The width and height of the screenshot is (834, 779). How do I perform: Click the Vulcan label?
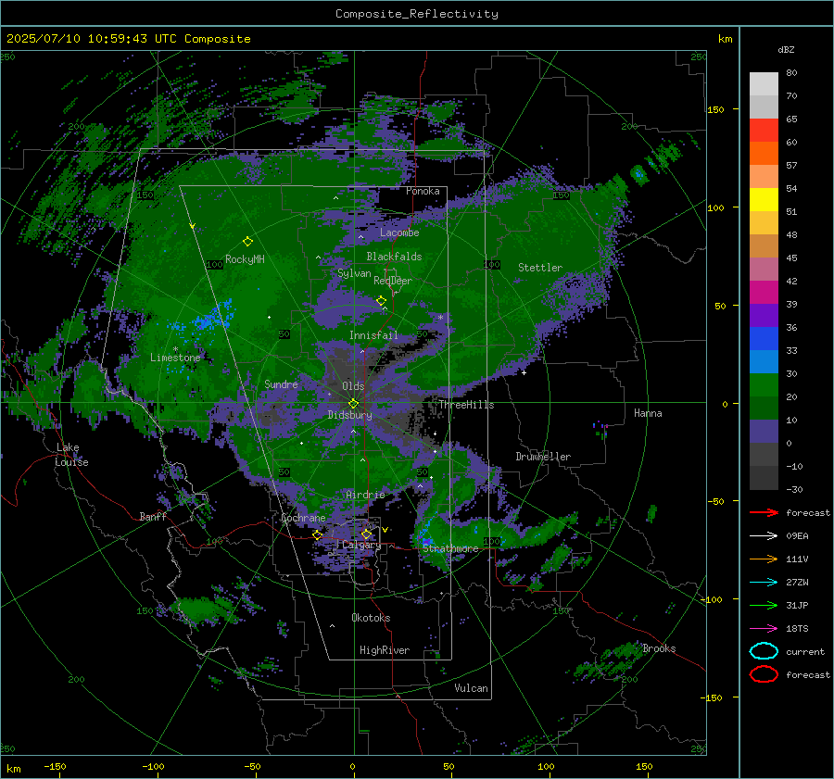[x=472, y=688]
